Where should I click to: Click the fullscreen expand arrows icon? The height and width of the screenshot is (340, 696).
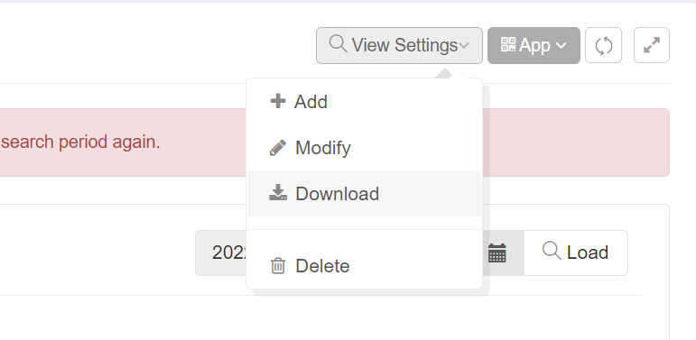click(x=651, y=45)
